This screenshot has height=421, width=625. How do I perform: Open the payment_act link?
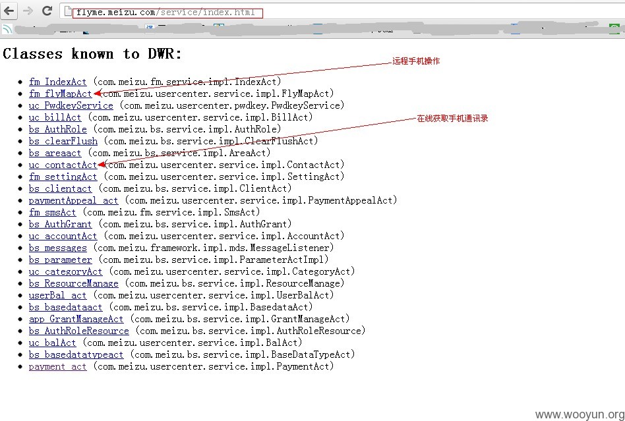pyautogui.click(x=57, y=366)
